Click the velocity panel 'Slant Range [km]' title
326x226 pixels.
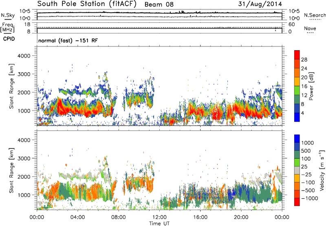pyautogui.click(x=11, y=170)
